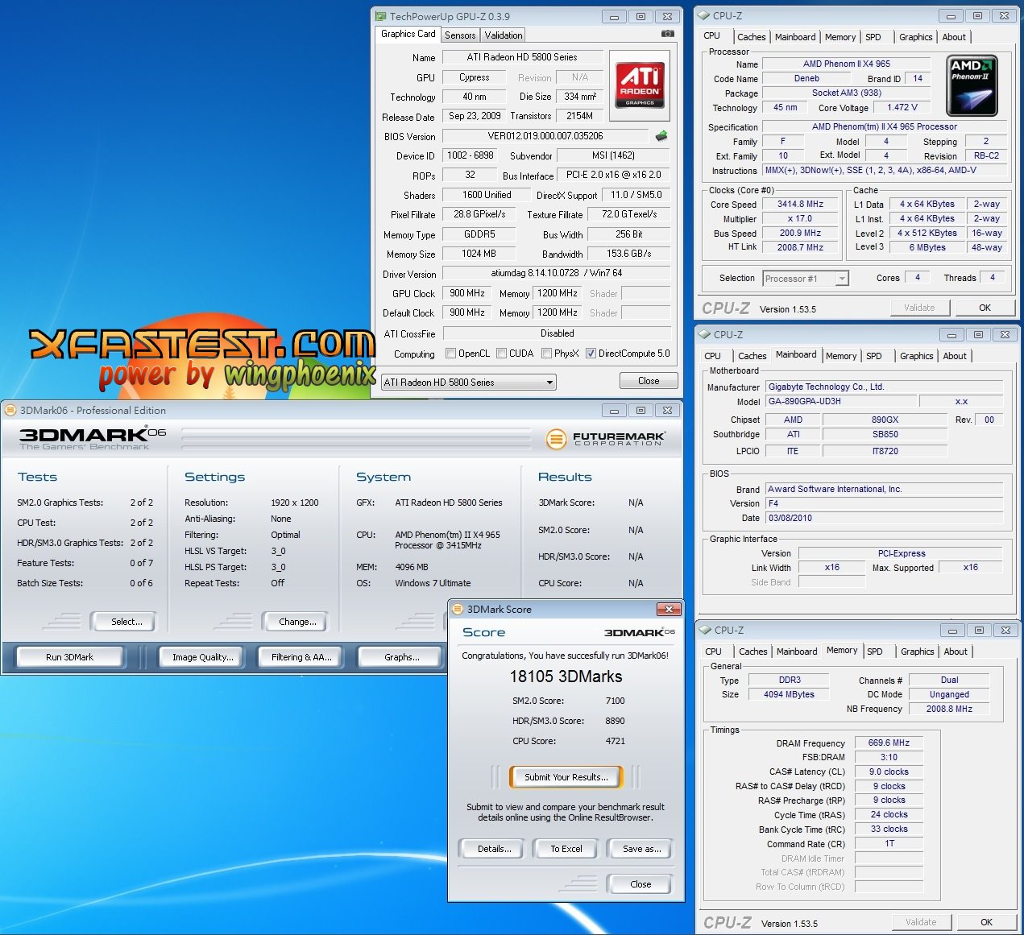The height and width of the screenshot is (935, 1024).
Task: Click the BIOS save icon in GPU-Z
Action: pyautogui.click(x=662, y=135)
